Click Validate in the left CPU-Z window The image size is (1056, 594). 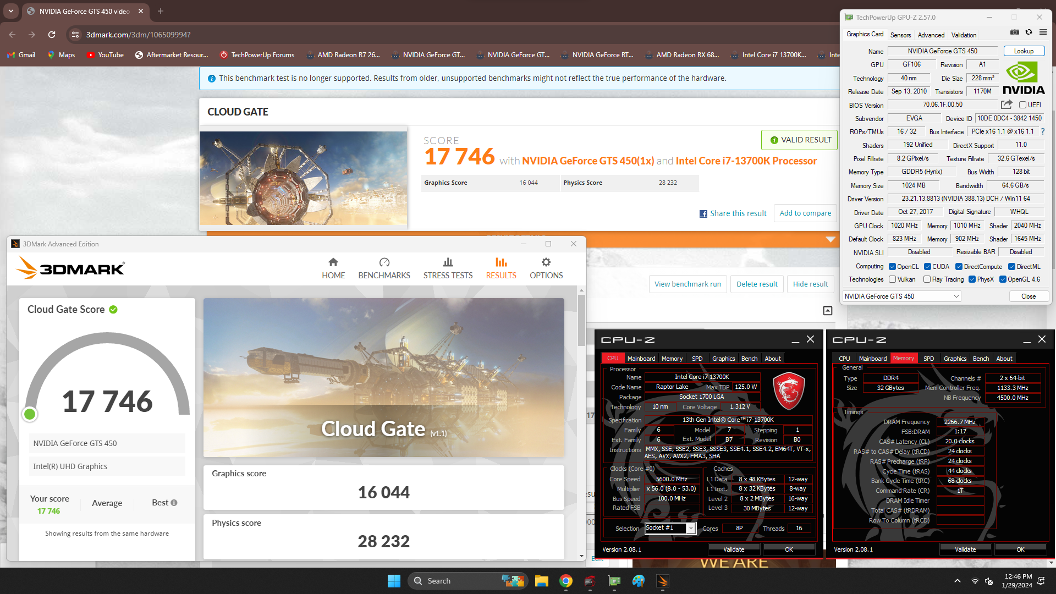click(734, 549)
